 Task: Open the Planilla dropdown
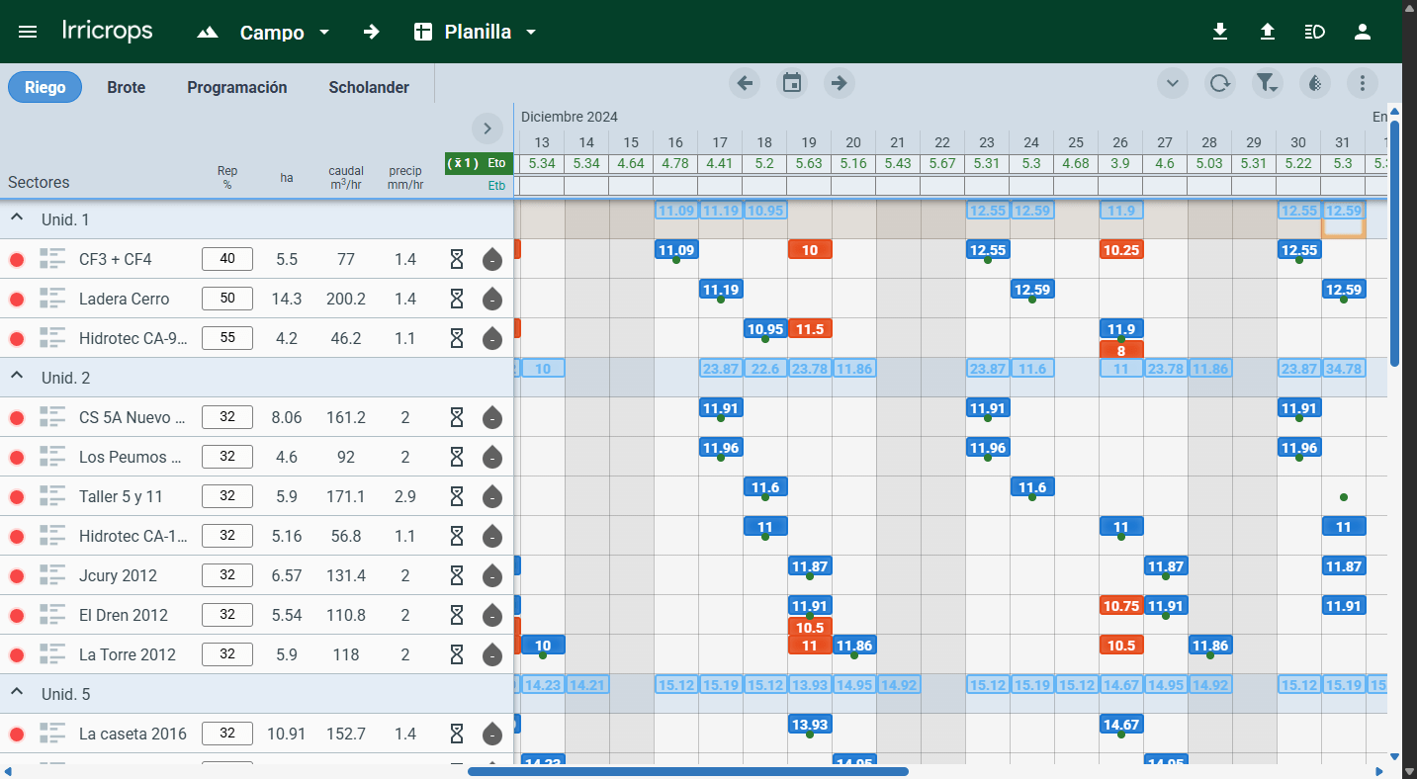(x=477, y=32)
